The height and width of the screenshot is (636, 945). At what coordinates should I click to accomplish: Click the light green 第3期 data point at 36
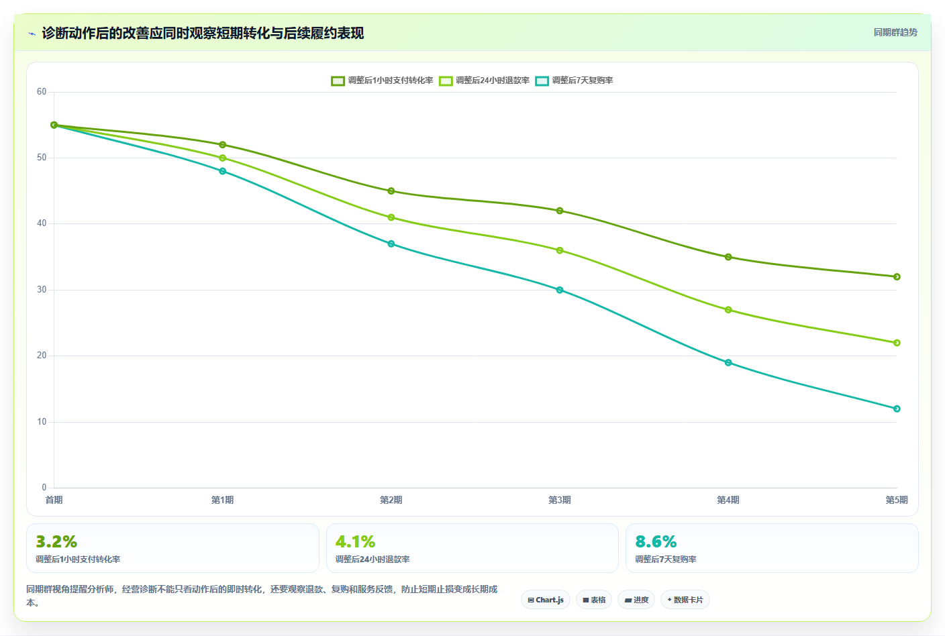(560, 250)
